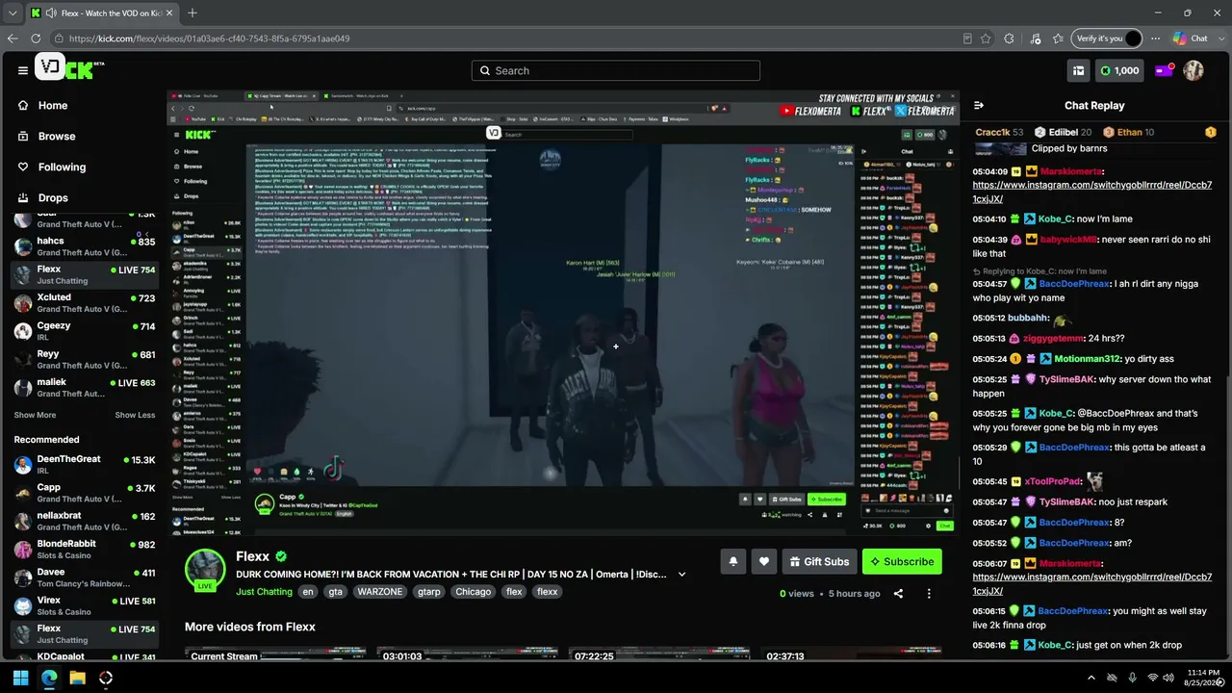Open Xcluted channel in followed list
Image resolution: width=1232 pixels, height=693 pixels.
84,303
